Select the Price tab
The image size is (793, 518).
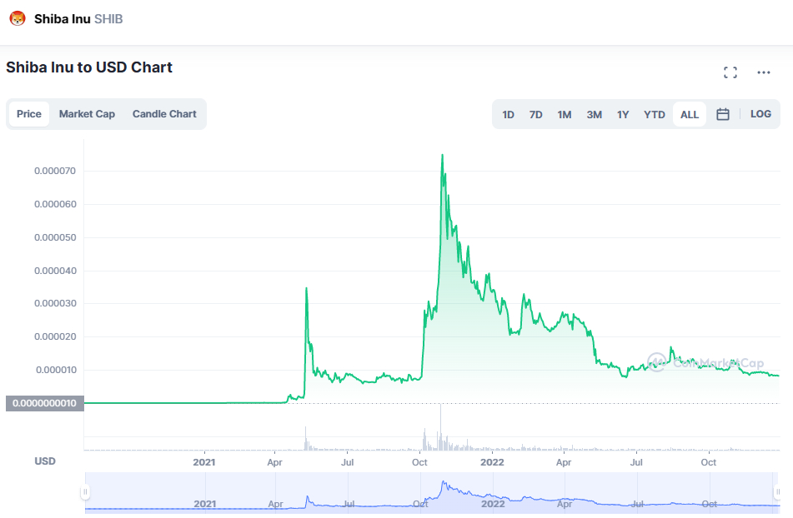[29, 114]
